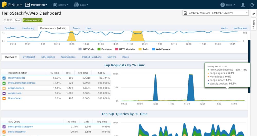Open the Home.Index request link
The width and height of the screenshot is (257, 136).
[15, 98]
